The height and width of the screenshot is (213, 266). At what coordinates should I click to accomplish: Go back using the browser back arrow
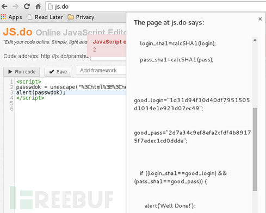coord(4,7)
